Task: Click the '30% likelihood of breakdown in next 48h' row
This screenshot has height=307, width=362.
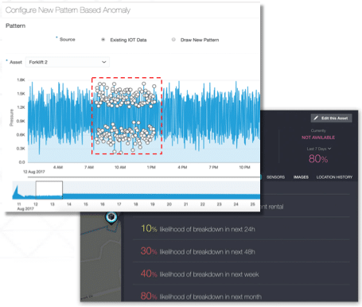Action: pos(241,251)
